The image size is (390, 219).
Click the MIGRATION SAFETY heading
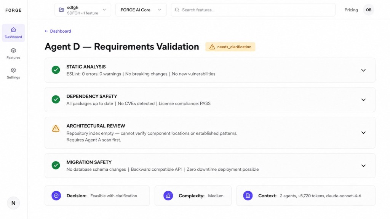pyautogui.click(x=89, y=162)
